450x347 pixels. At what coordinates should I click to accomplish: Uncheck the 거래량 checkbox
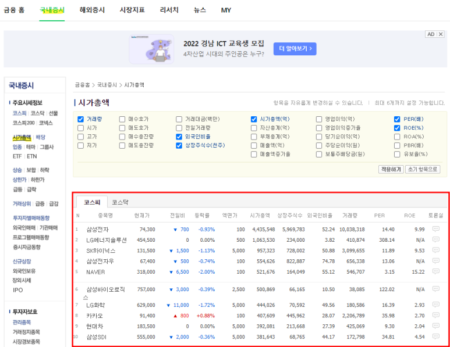[x=81, y=119]
